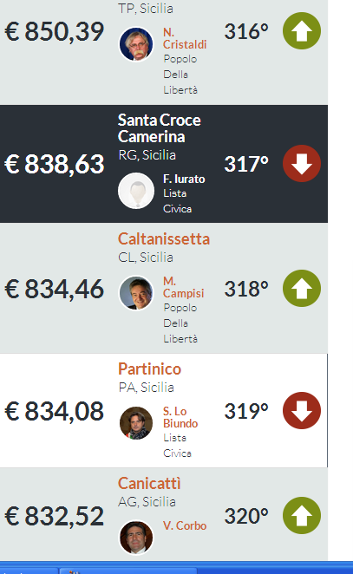Click the green up arrow beside 320°
This screenshot has width=353, height=574.
[302, 515]
